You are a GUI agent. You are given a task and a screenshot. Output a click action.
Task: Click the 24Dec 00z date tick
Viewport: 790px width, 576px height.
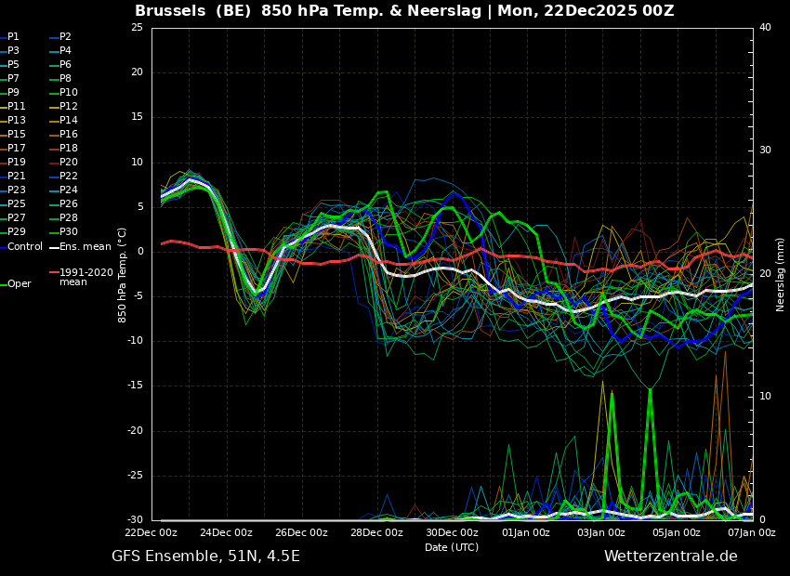coord(226,533)
